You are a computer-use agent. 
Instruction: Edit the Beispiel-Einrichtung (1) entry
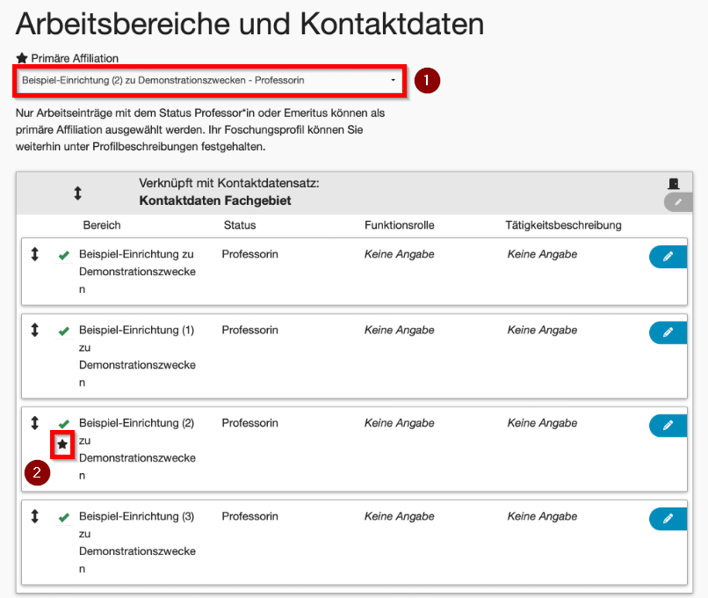click(668, 332)
